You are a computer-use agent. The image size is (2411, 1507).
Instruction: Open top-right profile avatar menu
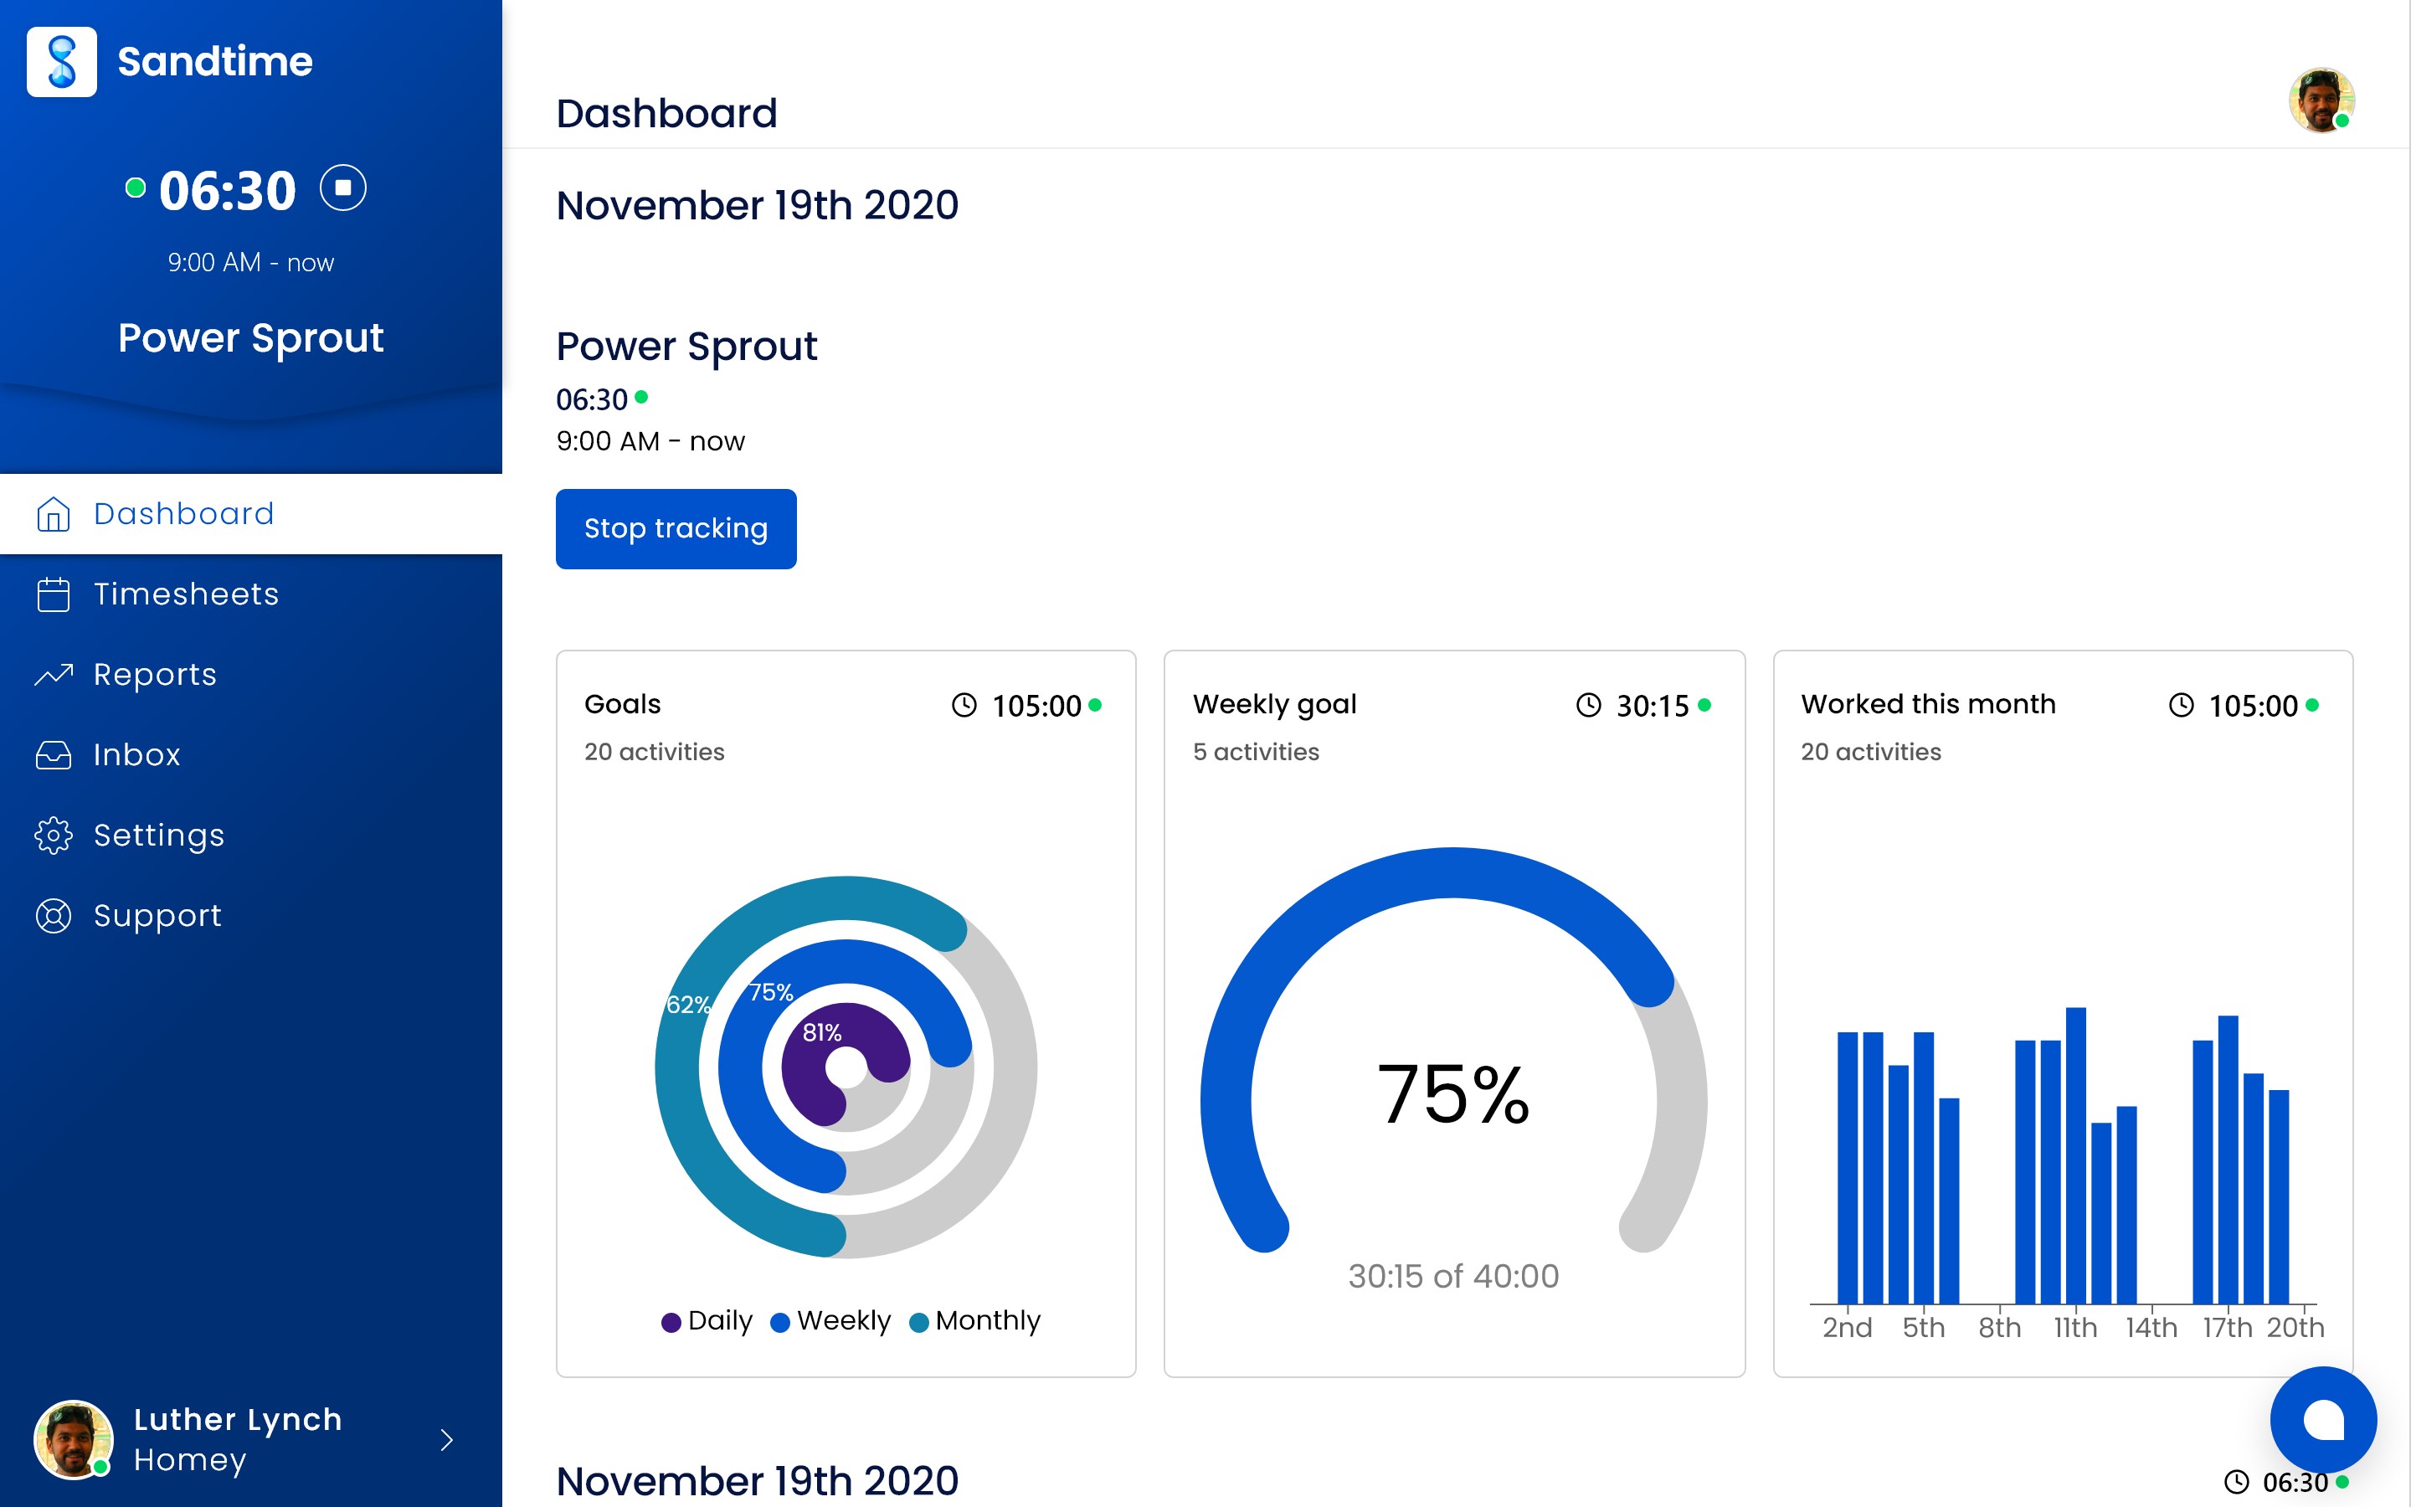pyautogui.click(x=2321, y=100)
